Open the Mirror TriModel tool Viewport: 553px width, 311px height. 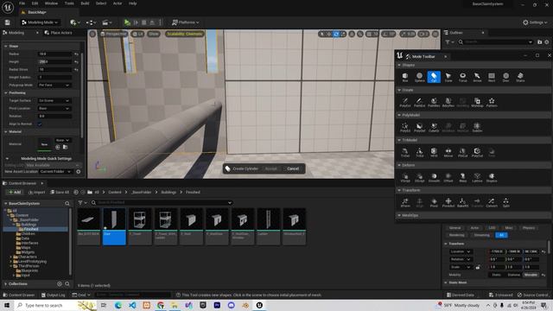point(448,152)
